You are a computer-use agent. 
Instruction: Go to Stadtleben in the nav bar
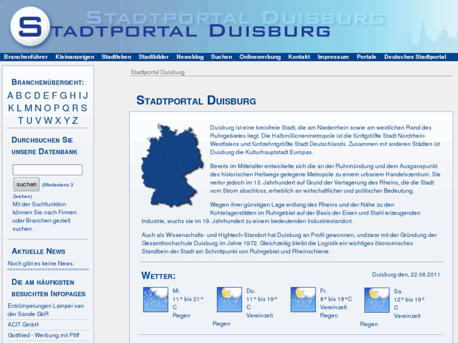pos(117,57)
